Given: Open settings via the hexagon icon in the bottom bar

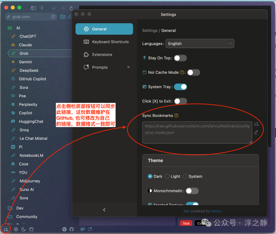Looking at the screenshot, I should pyautogui.click(x=16, y=229).
